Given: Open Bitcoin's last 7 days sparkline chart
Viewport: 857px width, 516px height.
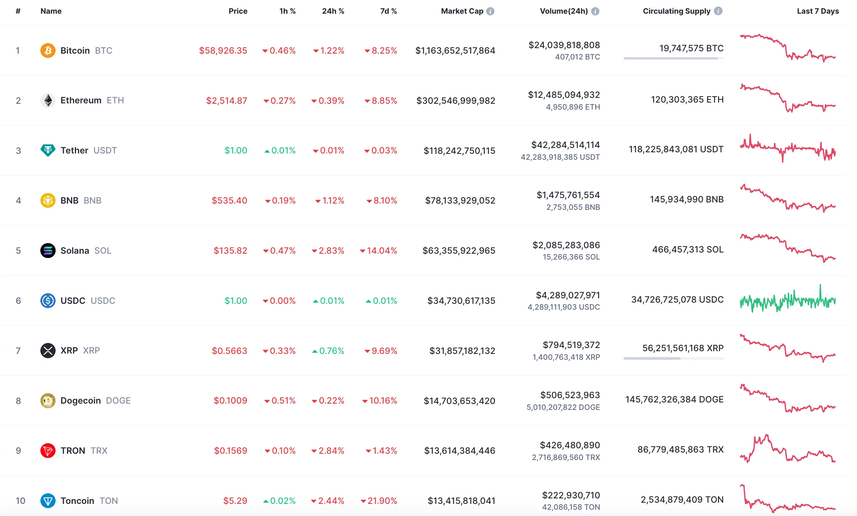Looking at the screenshot, I should point(787,49).
